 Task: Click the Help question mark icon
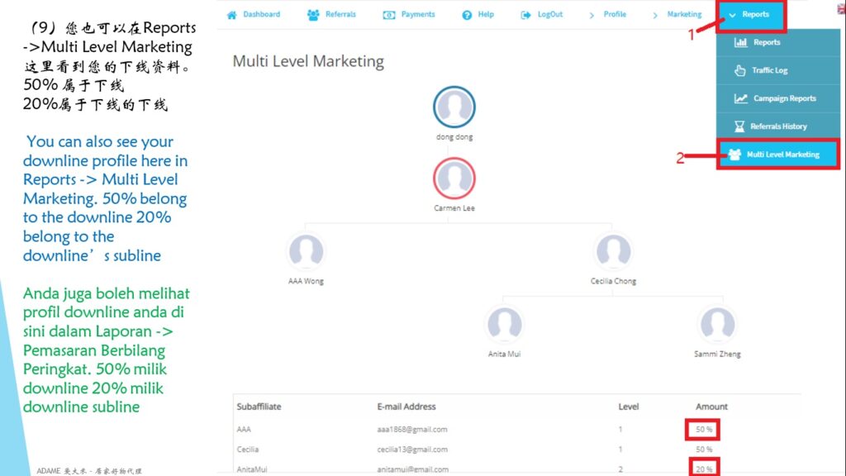pyautogui.click(x=467, y=15)
